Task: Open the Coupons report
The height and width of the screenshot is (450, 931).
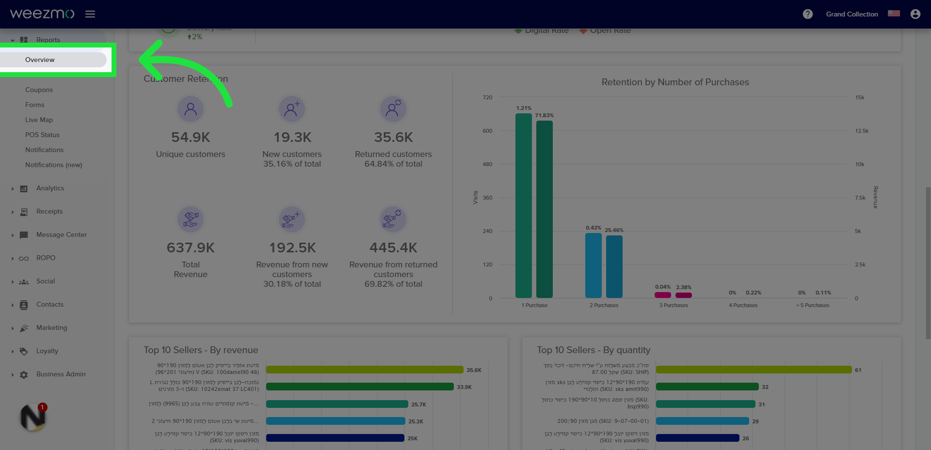Action: (39, 90)
